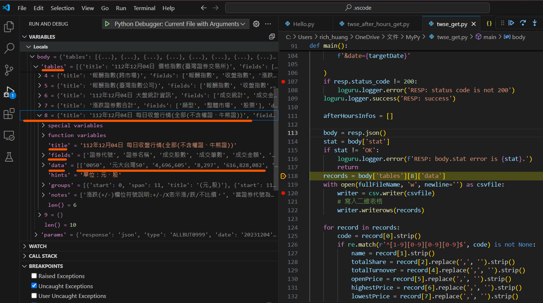Click the MyPy folder in breadcrumbs
This screenshot has width=543, height=303.
point(413,37)
